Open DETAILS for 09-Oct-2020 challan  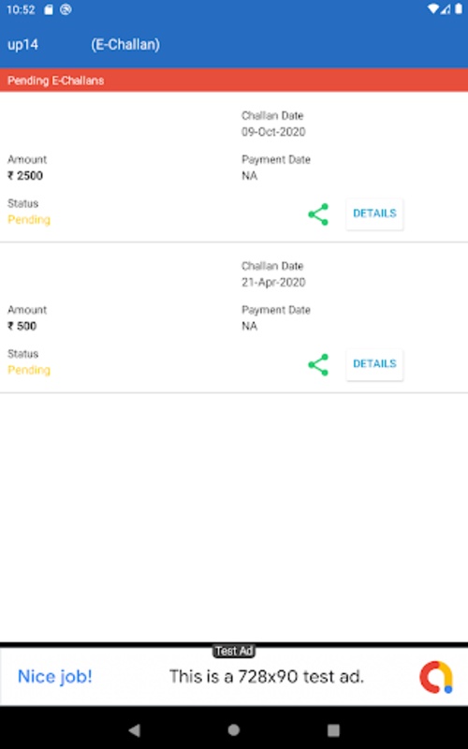374,213
